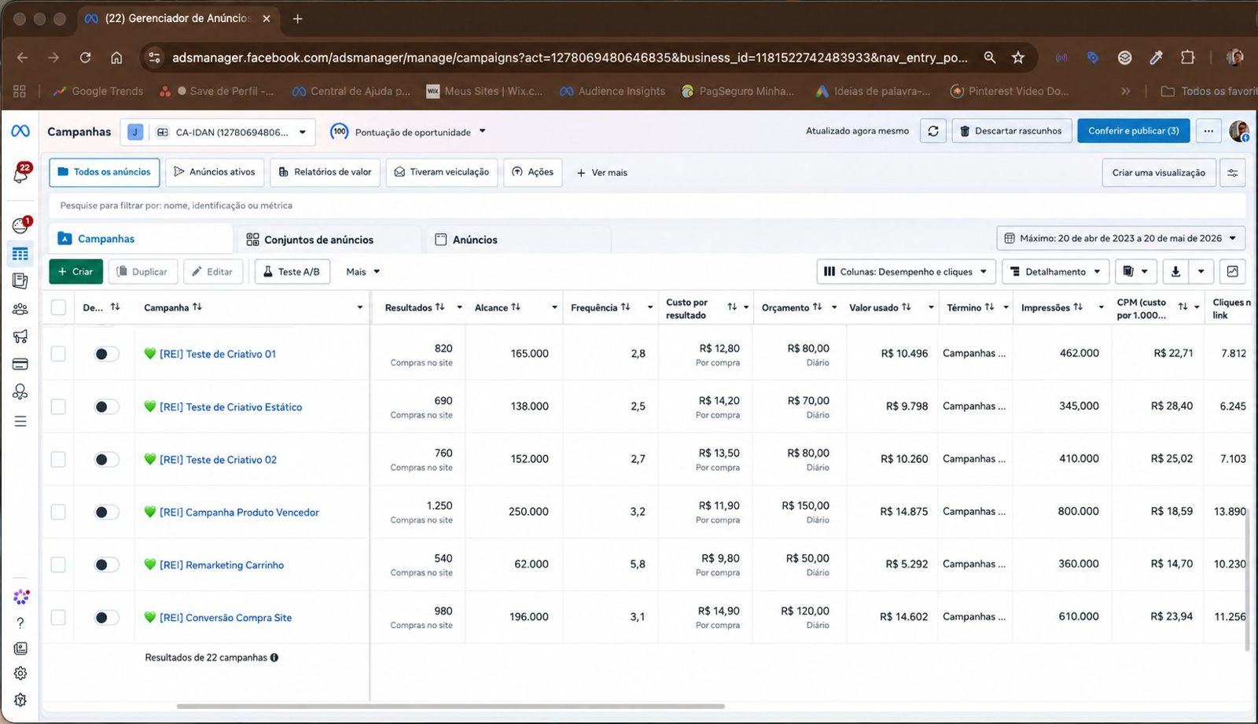This screenshot has height=724, width=1258.
Task: Click Criar uma visualização
Action: [x=1159, y=173]
